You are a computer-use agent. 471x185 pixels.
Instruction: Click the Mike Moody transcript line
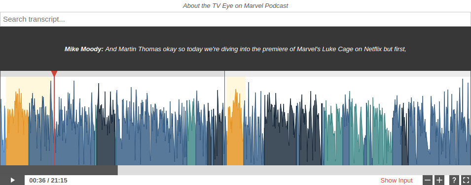pyautogui.click(x=236, y=49)
